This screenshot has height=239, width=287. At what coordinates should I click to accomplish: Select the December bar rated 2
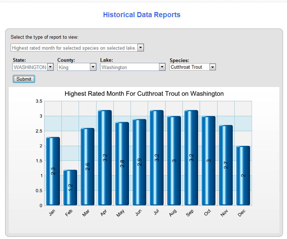coord(243,176)
